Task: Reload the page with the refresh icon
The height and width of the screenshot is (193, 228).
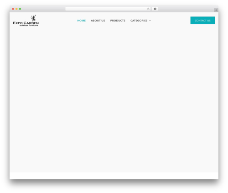Action: pyautogui.click(x=148, y=9)
